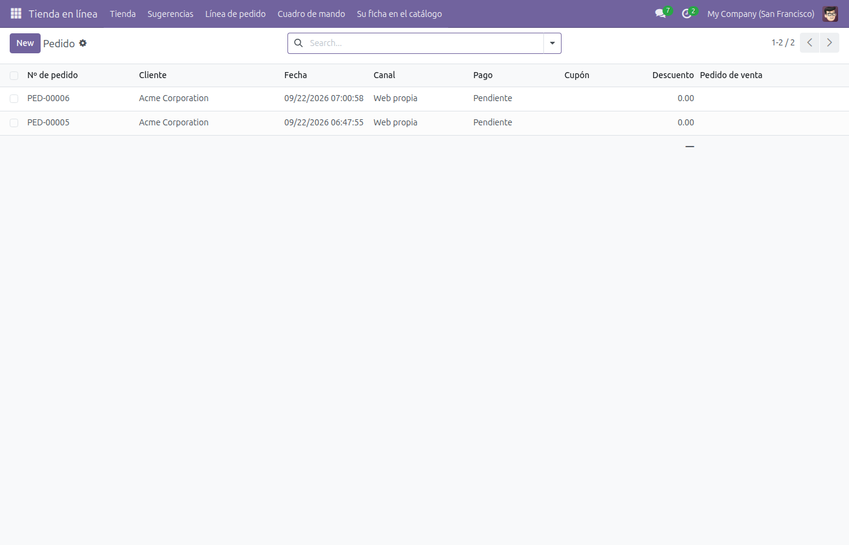
Task: Click the user avatar in the top bar
Action: [x=830, y=13]
